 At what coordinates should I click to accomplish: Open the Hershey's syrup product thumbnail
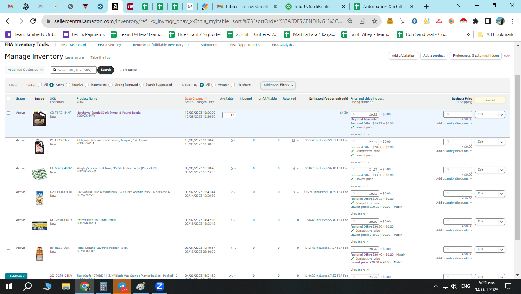(x=39, y=119)
